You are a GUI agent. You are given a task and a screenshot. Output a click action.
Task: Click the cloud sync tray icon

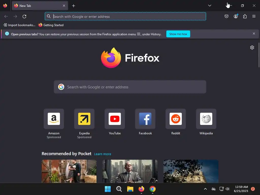point(214,189)
